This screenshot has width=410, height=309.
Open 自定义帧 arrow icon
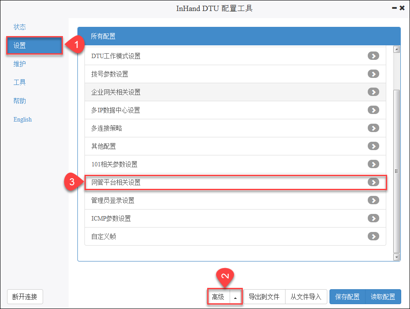point(373,236)
